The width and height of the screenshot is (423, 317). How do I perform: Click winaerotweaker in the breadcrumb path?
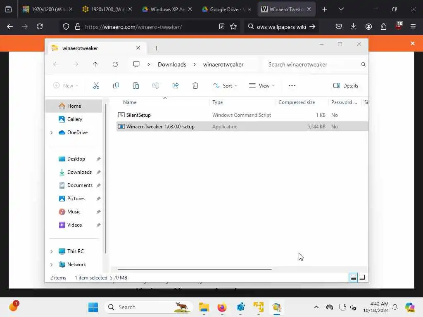[x=223, y=64]
